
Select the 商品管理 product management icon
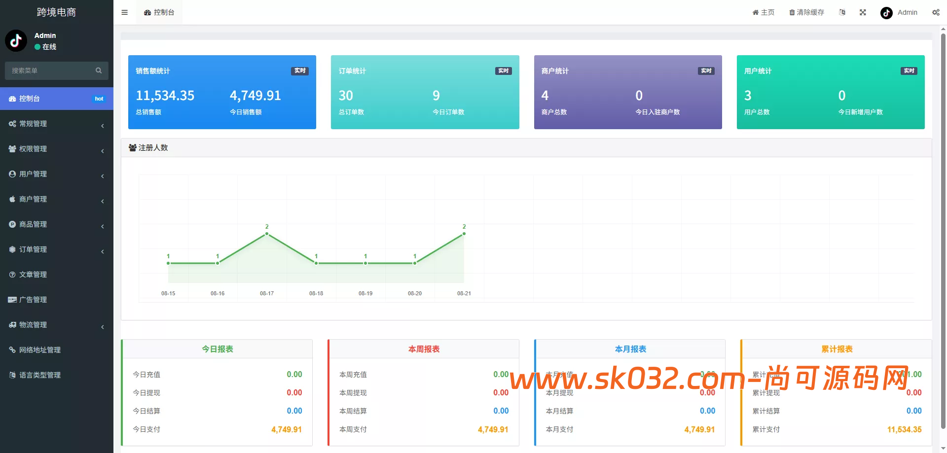(x=12, y=224)
